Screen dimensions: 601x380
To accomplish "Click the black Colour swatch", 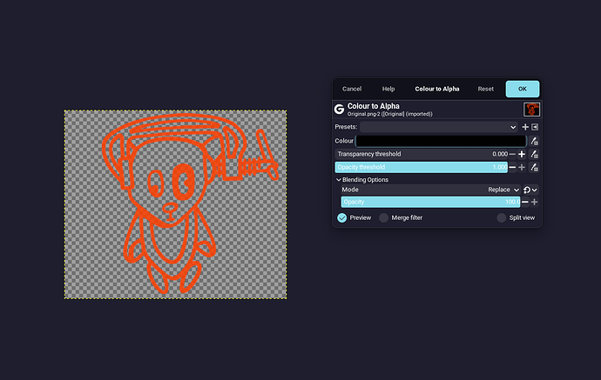I will (x=441, y=141).
